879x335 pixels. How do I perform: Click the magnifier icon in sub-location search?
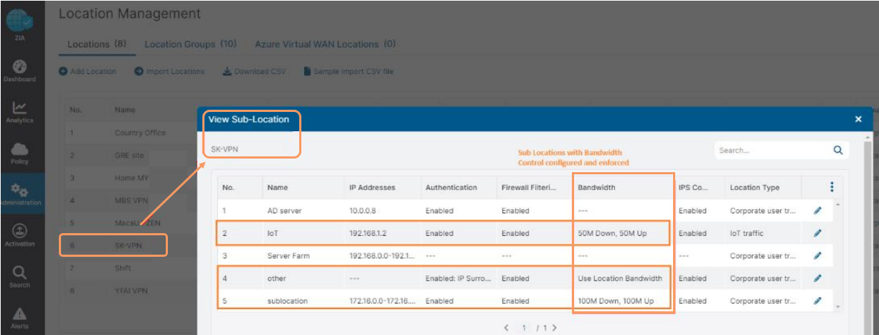(837, 151)
